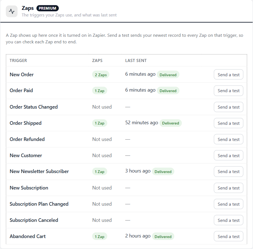Click the 'New Subscription' trigger name

click(x=29, y=188)
